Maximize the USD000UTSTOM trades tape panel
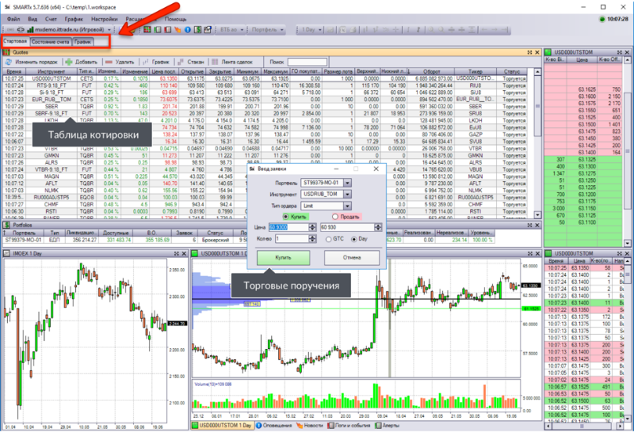 tap(620, 253)
